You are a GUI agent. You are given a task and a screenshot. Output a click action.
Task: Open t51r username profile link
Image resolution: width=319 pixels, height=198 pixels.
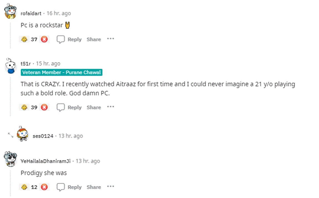[26, 64]
